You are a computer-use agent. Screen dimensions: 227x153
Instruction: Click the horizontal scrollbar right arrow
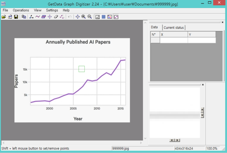pos(141,143)
